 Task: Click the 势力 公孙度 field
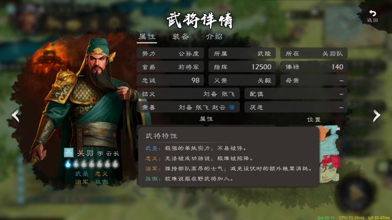click(170, 53)
